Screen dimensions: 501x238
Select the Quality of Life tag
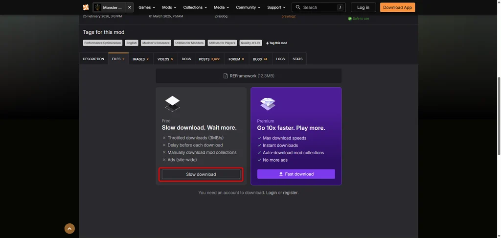pyautogui.click(x=251, y=43)
